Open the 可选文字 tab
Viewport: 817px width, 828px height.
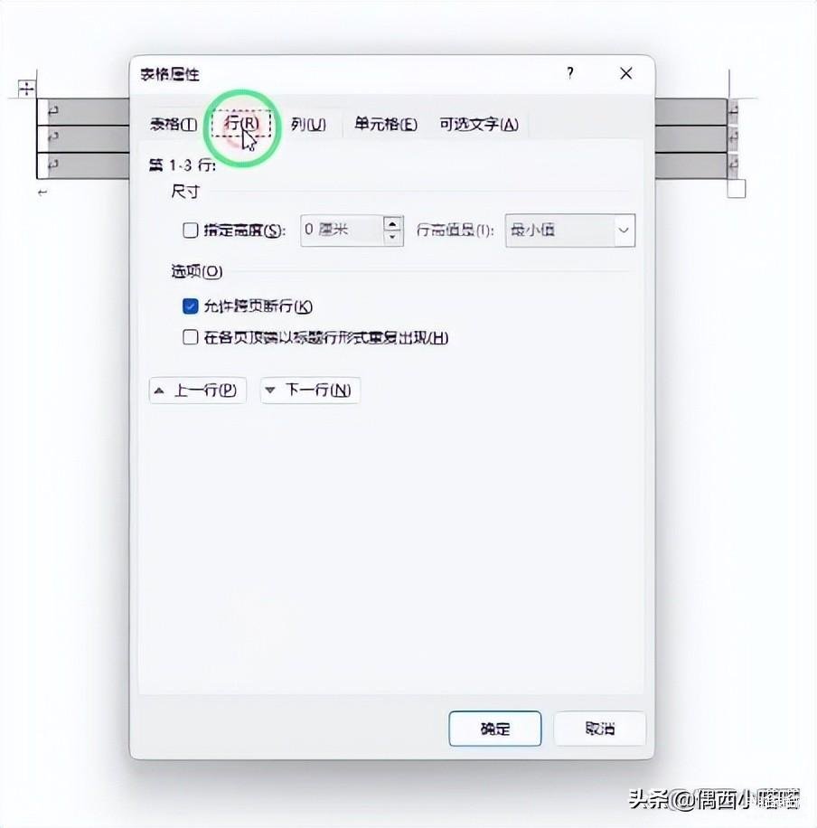(479, 125)
